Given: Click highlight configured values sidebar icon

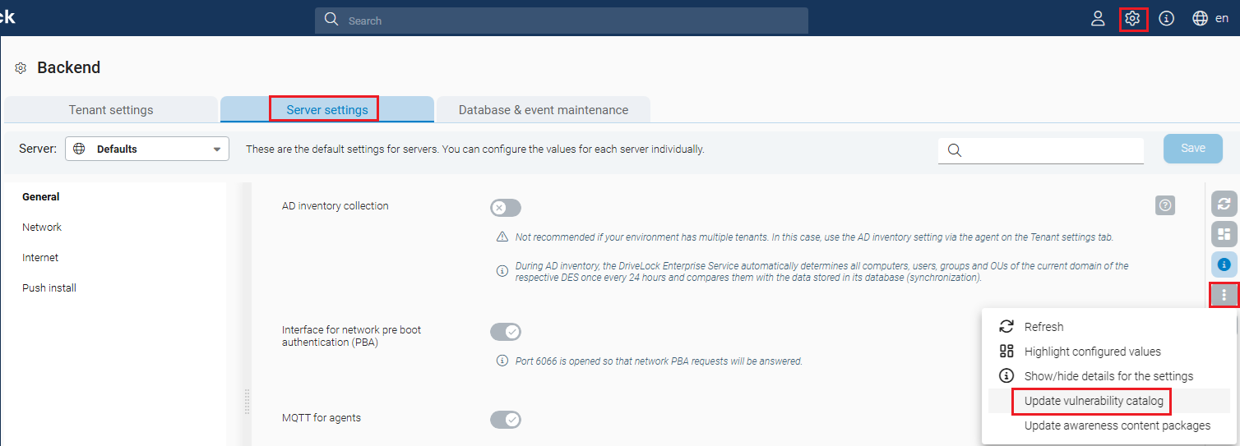Looking at the screenshot, I should (1224, 234).
